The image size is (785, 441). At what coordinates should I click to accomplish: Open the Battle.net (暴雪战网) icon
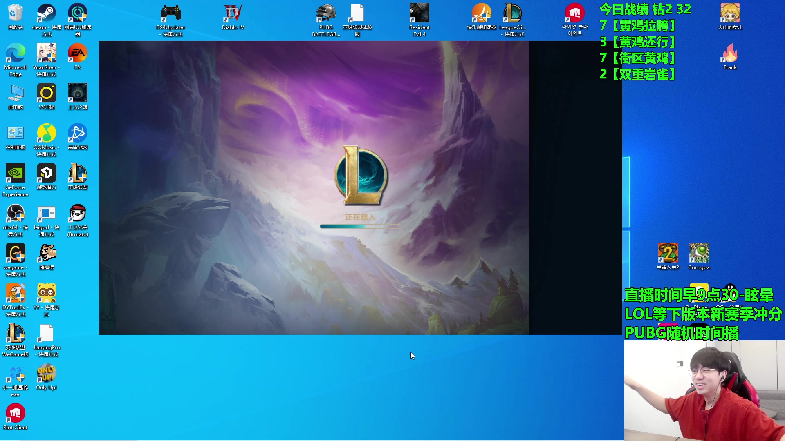78,136
